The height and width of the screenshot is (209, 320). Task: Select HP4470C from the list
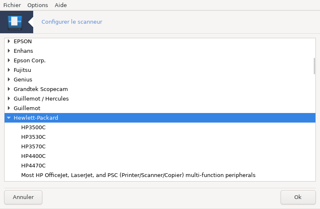click(x=33, y=166)
